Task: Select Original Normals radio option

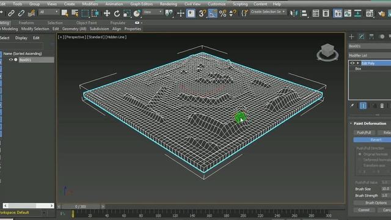Action: [x=360, y=154]
